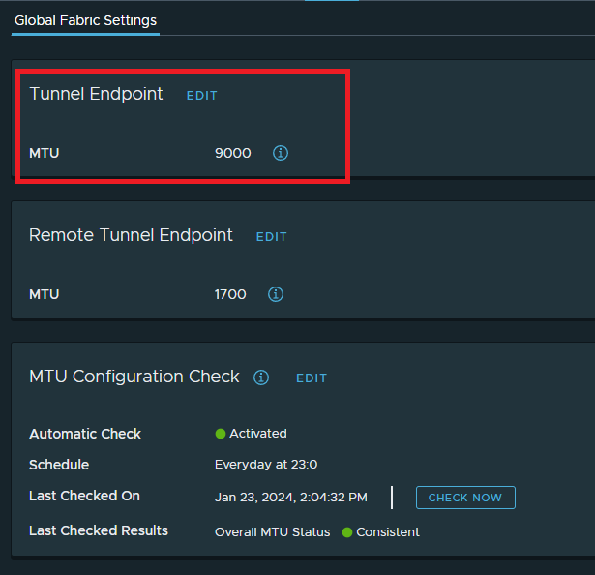Screen dimensions: 595x575
Task: Select the 1700 MTU value
Action: (230, 294)
